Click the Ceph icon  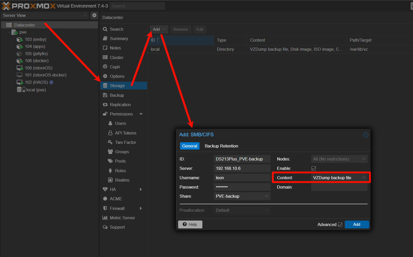[x=105, y=67]
